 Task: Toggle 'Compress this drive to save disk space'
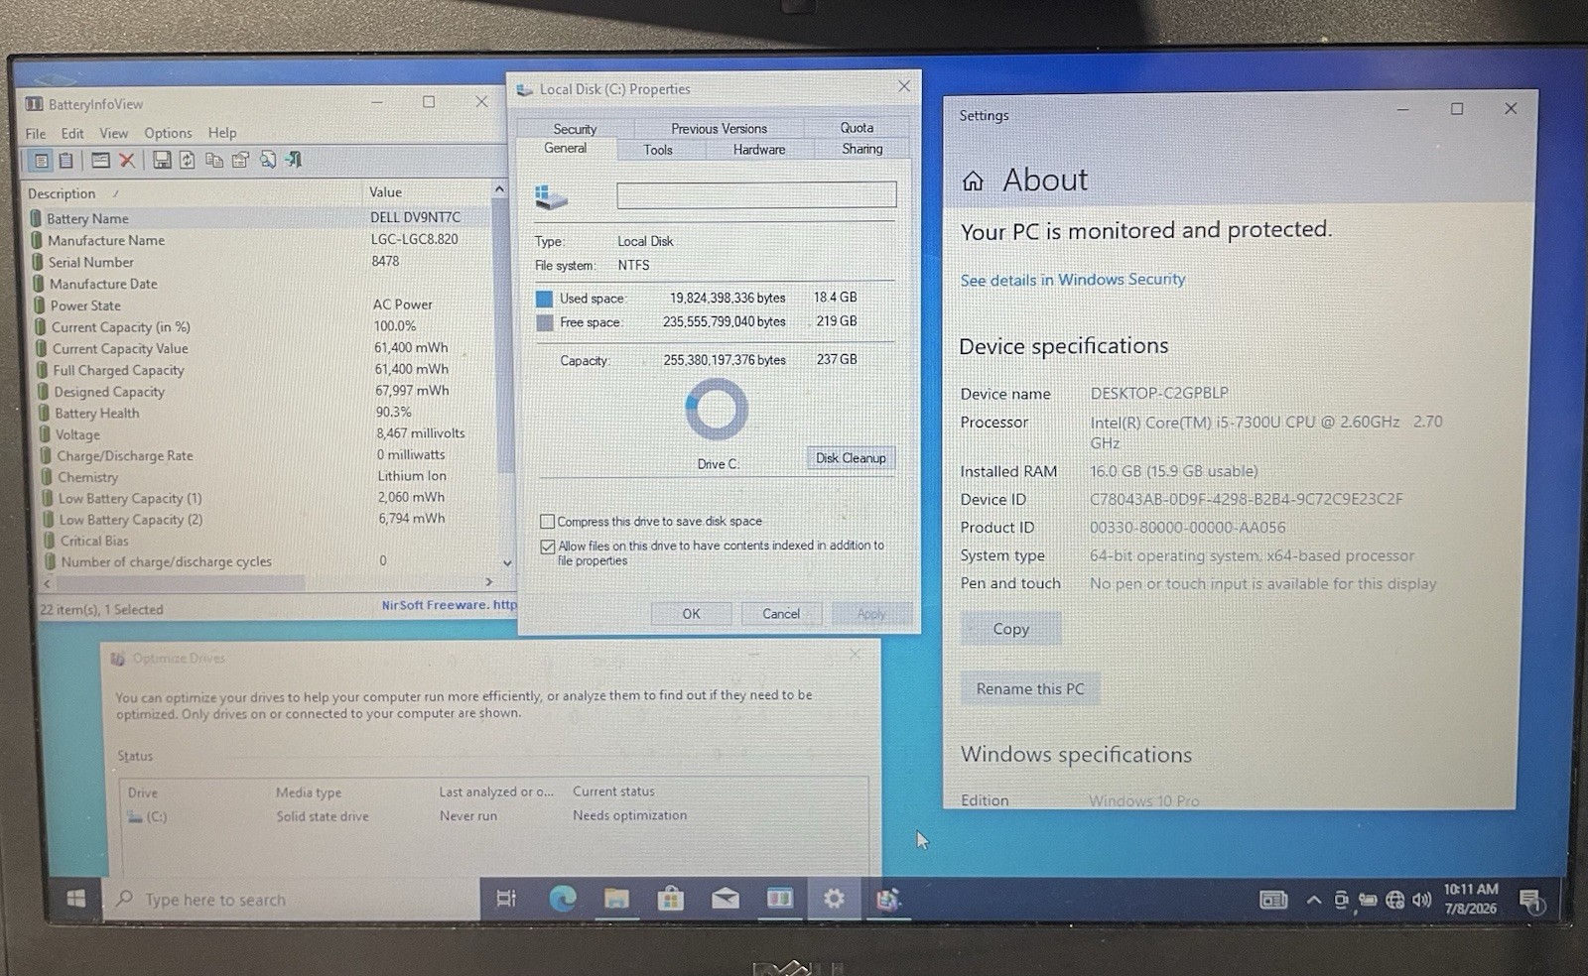click(547, 522)
